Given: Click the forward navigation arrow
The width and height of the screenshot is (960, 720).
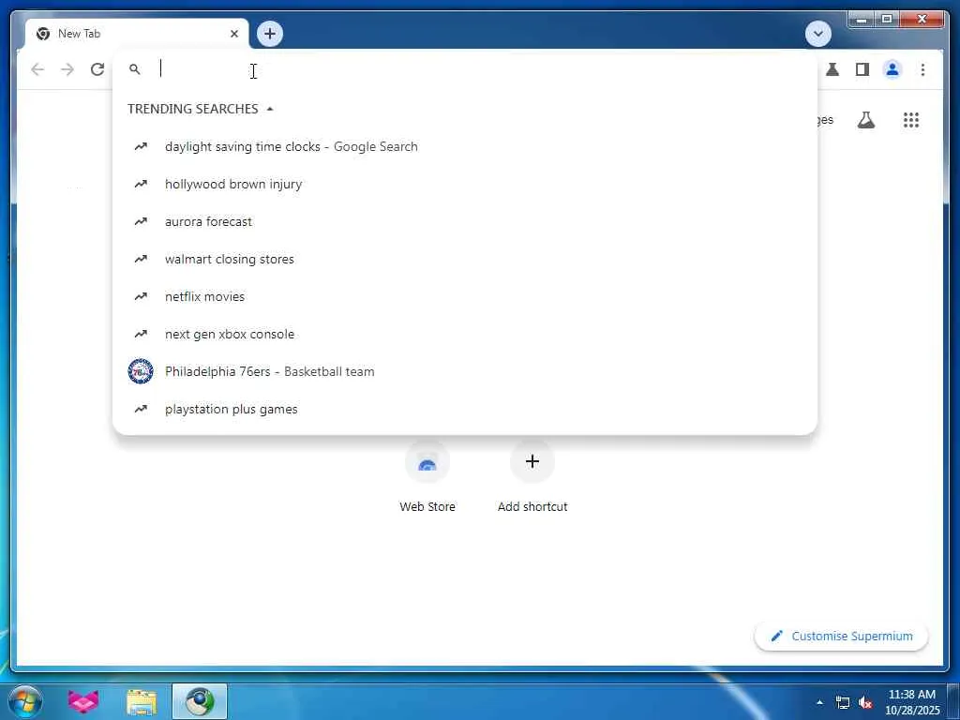Looking at the screenshot, I should point(67,69).
